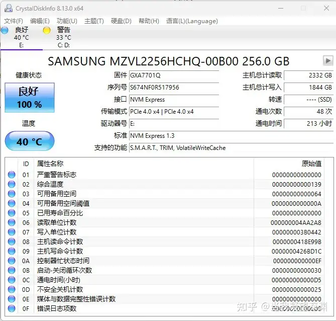This screenshot has height=321, width=336.
Task: Select the 不安全关机计数 attribute name
Action: [x=60, y=289]
